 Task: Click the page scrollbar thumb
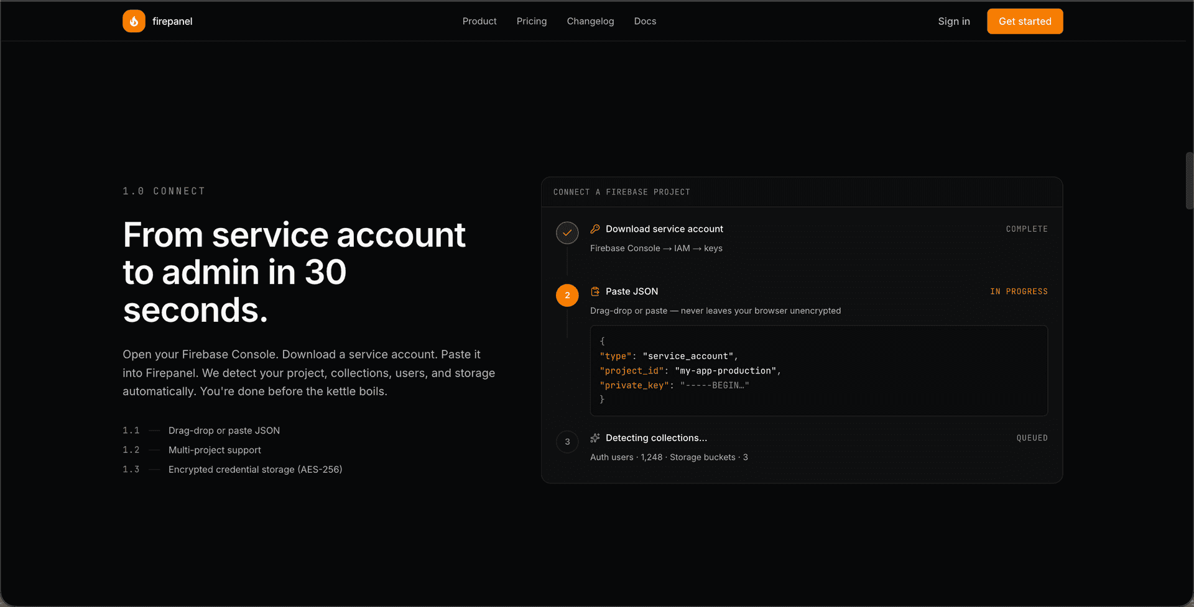[1189, 181]
